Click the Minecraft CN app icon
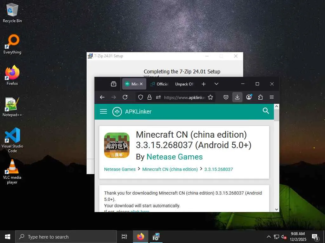This screenshot has width=325, height=243. click(x=117, y=145)
